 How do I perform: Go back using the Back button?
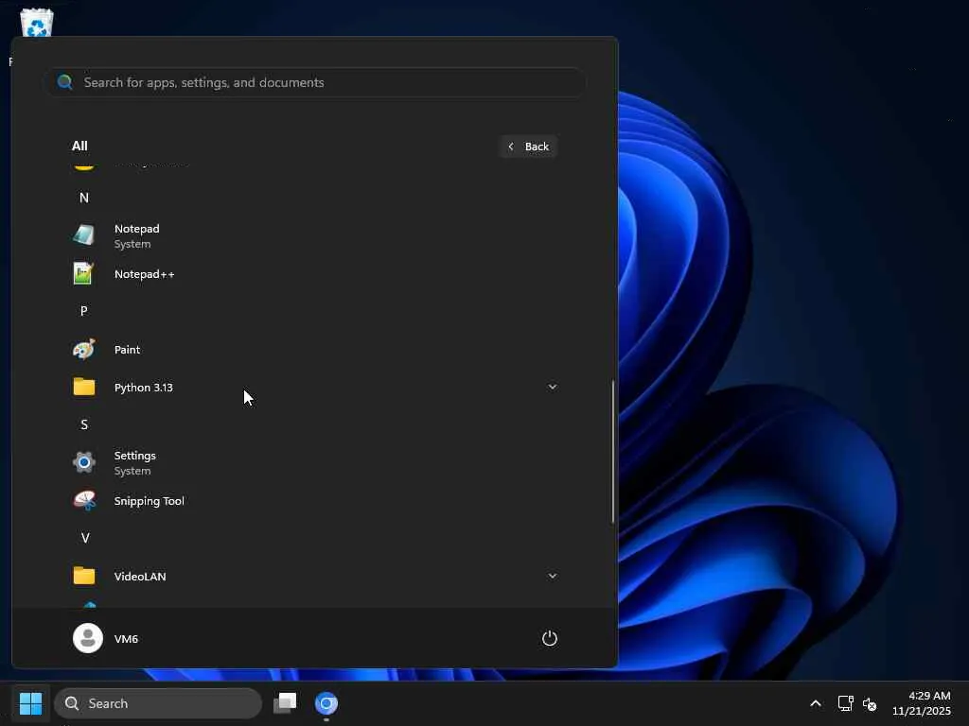pyautogui.click(x=528, y=147)
